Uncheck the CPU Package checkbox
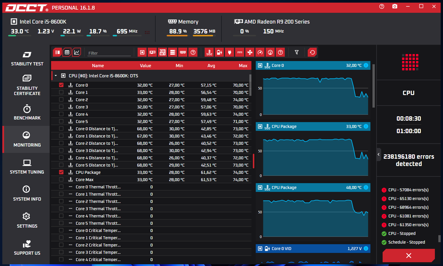The image size is (443, 266). pos(61,172)
